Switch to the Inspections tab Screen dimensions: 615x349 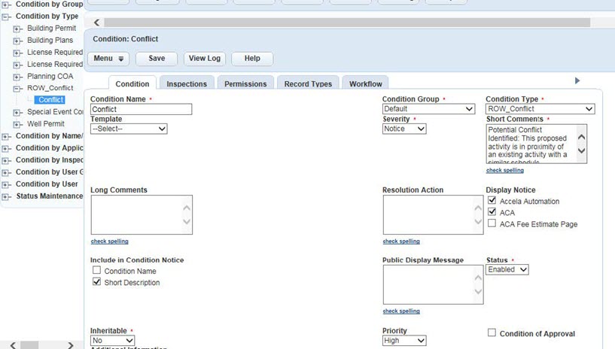tap(187, 84)
